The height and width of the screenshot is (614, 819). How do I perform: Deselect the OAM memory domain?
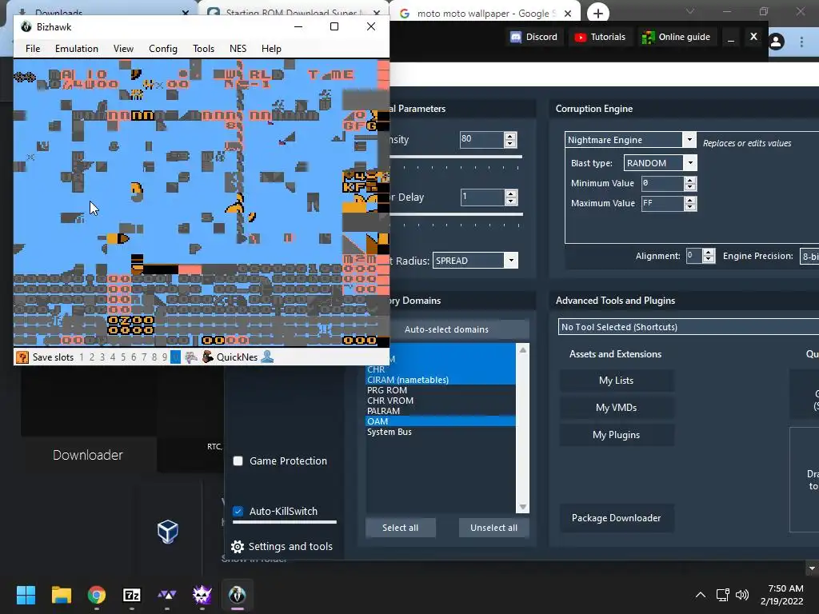tap(441, 421)
